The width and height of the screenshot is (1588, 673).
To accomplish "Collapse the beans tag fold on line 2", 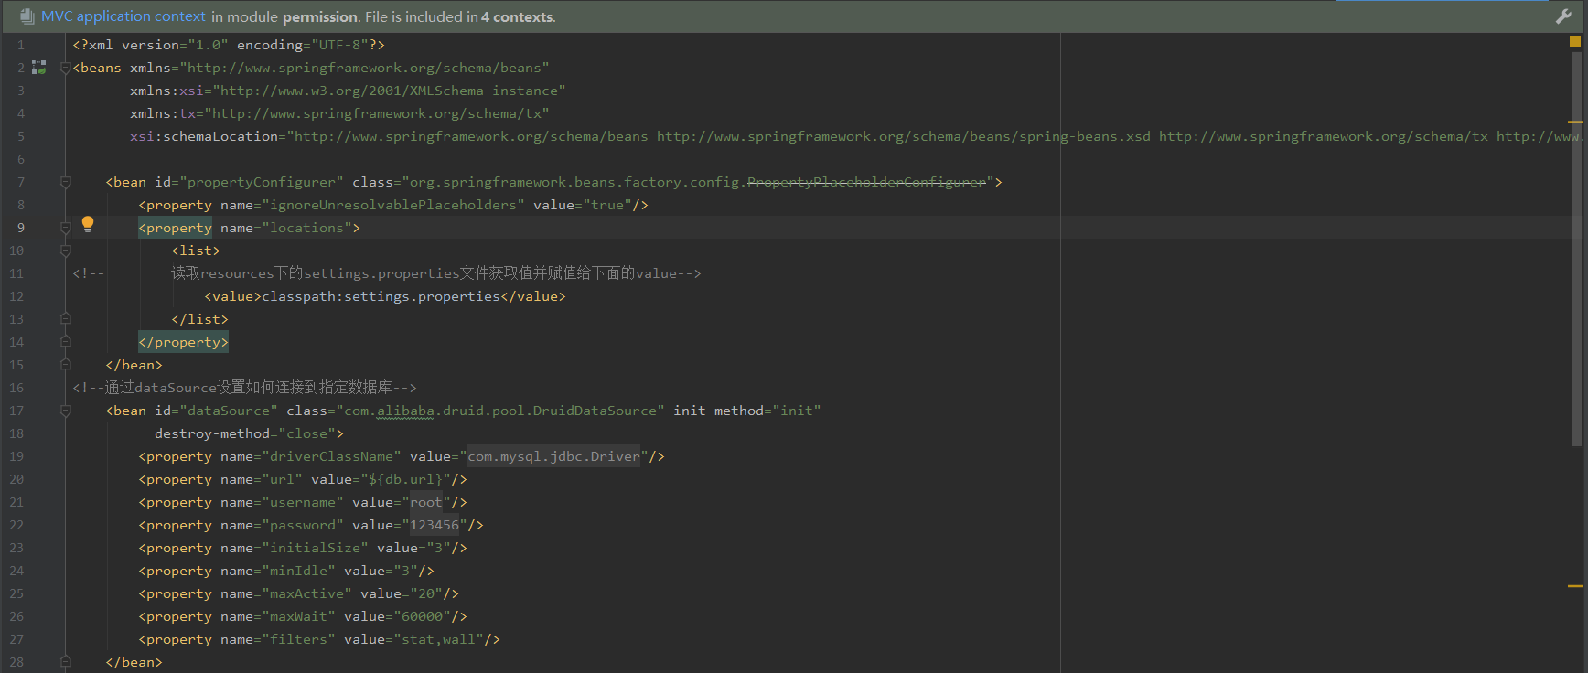I will point(65,68).
